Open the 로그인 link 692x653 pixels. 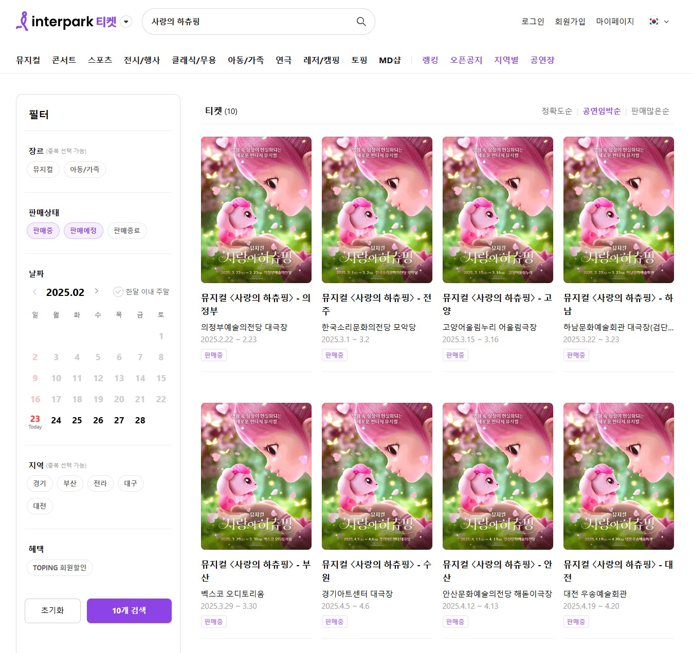[533, 22]
